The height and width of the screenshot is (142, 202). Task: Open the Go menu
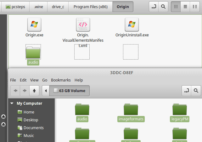pyautogui.click(x=45, y=80)
